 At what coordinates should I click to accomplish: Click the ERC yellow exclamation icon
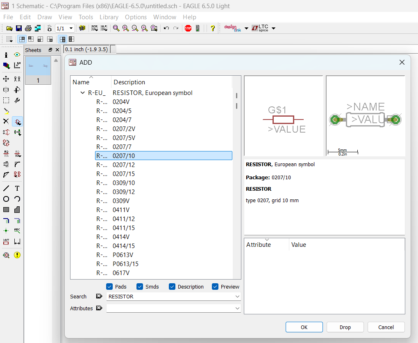pos(17,255)
